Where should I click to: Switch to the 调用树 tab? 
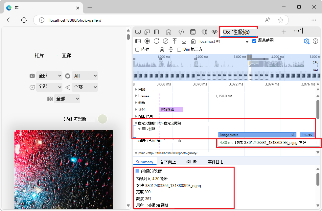pyautogui.click(x=192, y=162)
